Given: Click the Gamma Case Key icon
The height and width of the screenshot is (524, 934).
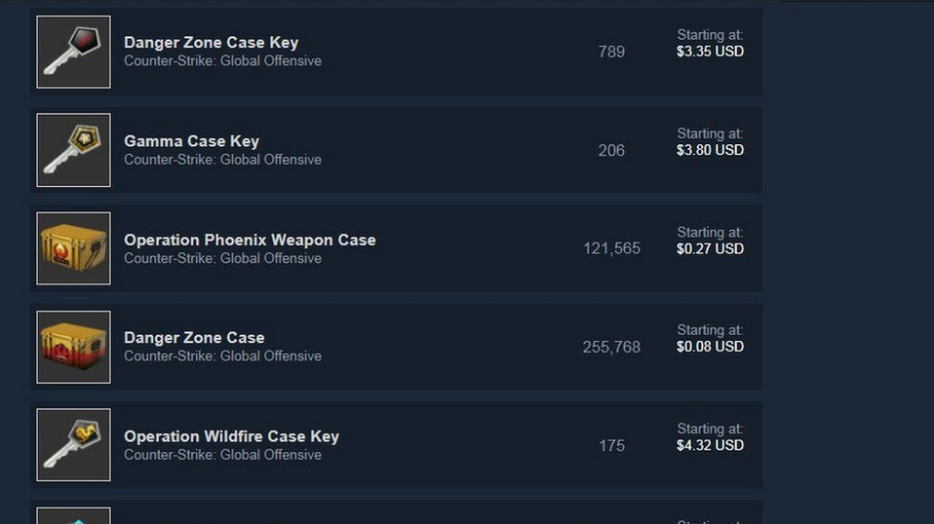Looking at the screenshot, I should (73, 150).
